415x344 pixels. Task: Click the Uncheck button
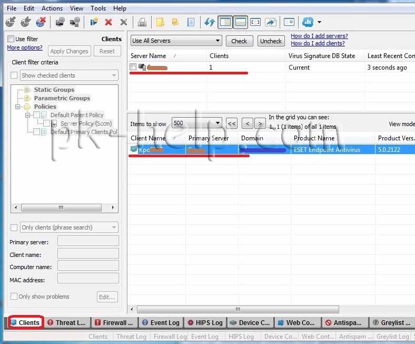pyautogui.click(x=271, y=41)
